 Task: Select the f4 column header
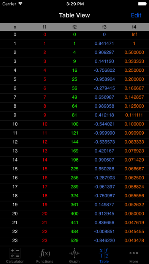(134, 27)
